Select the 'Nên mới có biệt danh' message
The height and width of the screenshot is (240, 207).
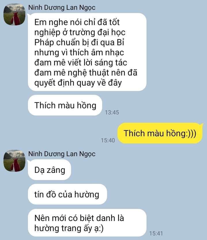(x=87, y=223)
